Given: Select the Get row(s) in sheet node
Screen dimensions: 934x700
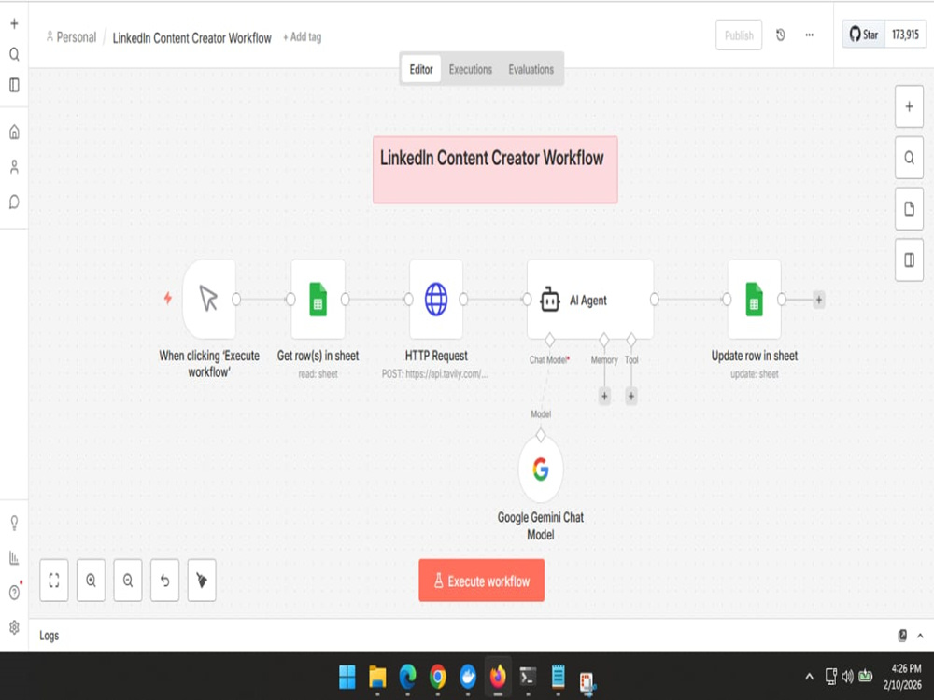Looking at the screenshot, I should tap(318, 299).
